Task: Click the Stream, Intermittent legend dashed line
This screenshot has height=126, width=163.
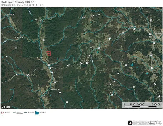Action: tap(14, 113)
